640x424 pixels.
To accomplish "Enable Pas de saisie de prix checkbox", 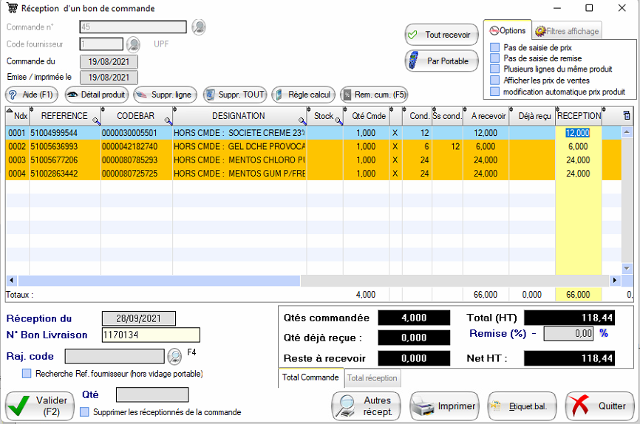I will 495,47.
